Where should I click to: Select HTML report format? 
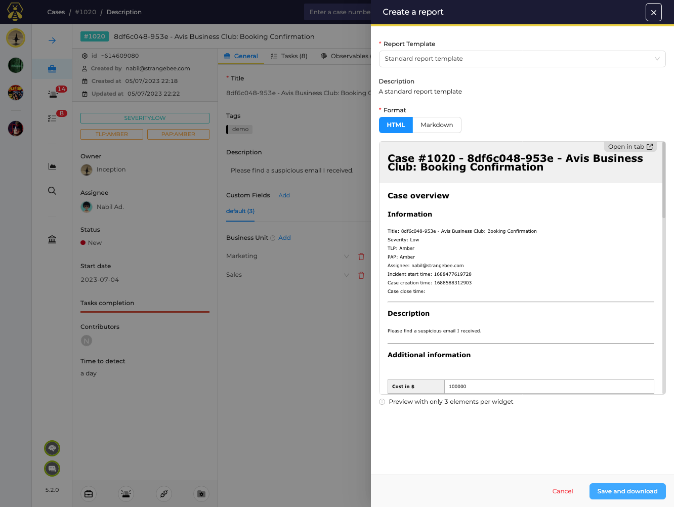pos(396,125)
